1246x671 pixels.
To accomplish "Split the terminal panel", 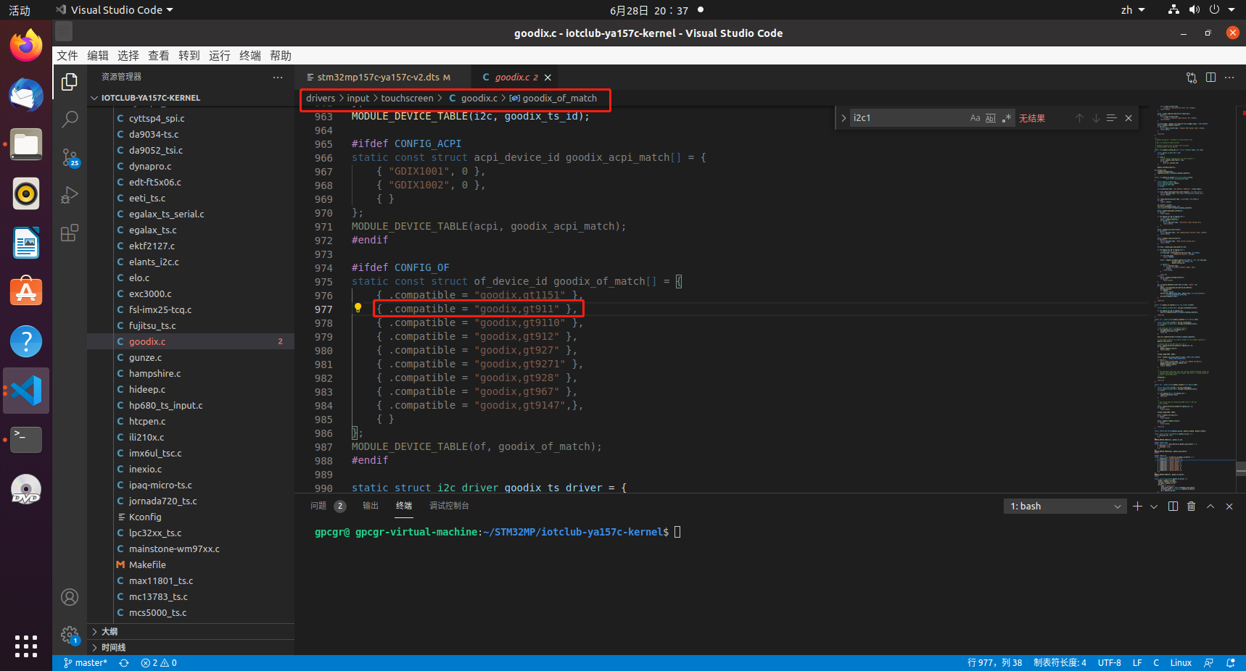I will 1173,507.
